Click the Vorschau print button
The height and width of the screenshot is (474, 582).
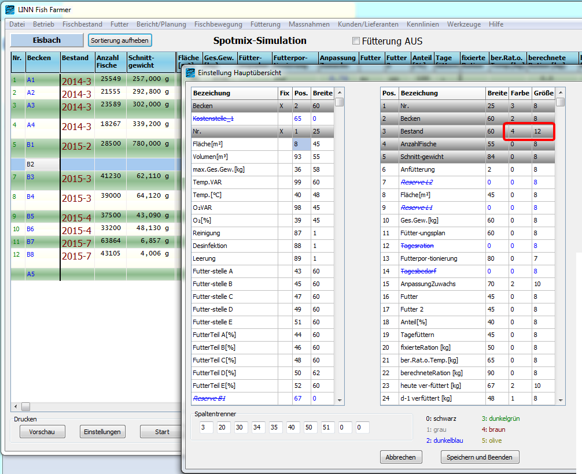click(42, 432)
